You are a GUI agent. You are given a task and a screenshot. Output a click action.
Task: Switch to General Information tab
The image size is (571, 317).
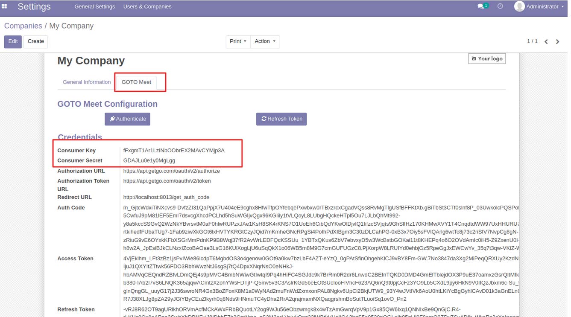tap(87, 82)
